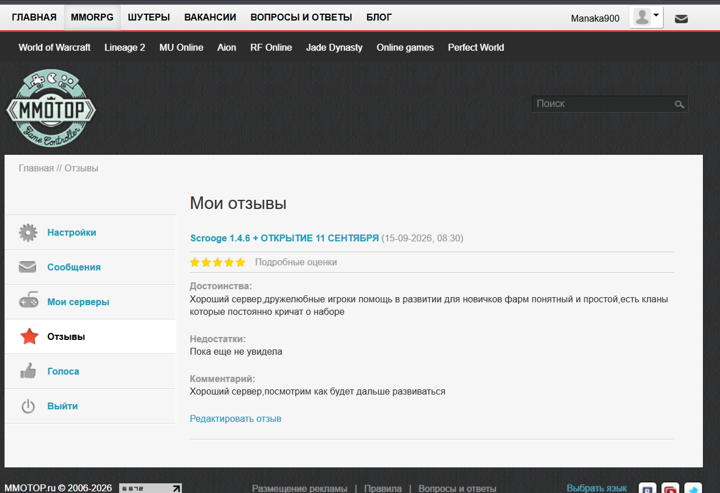Screen dimensions: 720x493
Task: Click the red star icon beside Отзывы
Action: click(x=29, y=336)
